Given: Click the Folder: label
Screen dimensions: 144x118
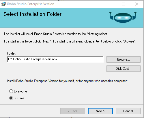Looking at the screenshot, I should (x=12, y=53).
